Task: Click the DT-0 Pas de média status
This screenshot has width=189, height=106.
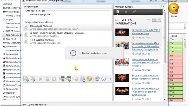Action: (35, 105)
